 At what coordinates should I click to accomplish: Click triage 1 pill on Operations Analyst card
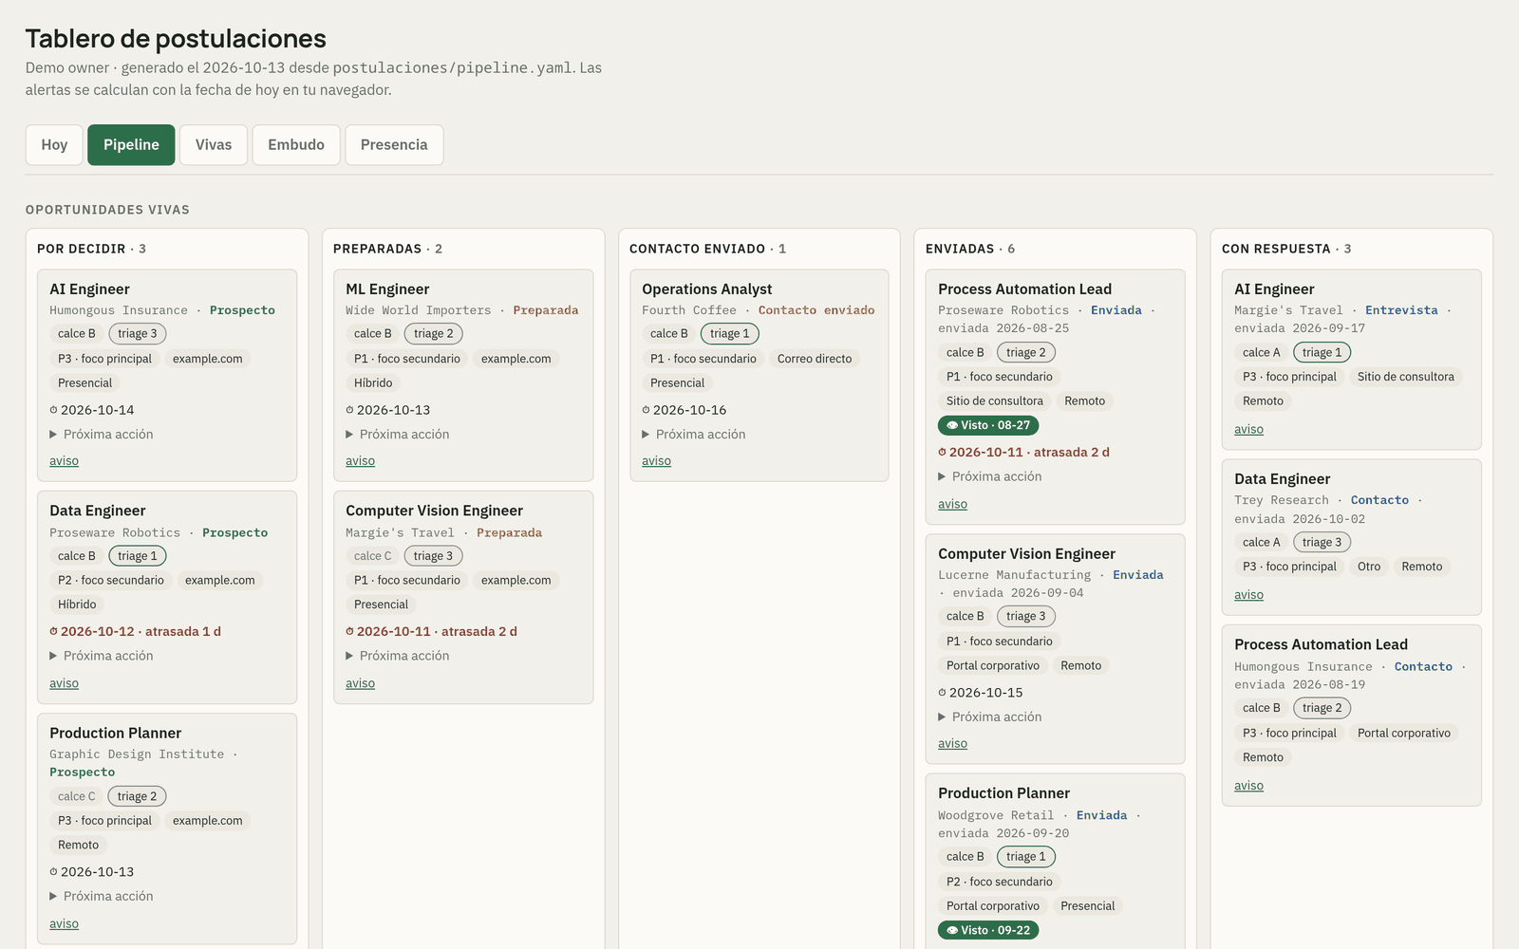(x=730, y=334)
